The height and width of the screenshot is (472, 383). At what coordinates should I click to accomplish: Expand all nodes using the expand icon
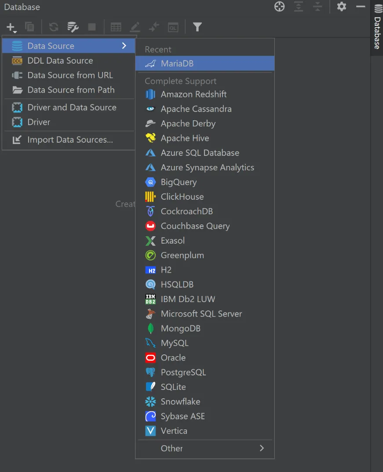point(299,7)
